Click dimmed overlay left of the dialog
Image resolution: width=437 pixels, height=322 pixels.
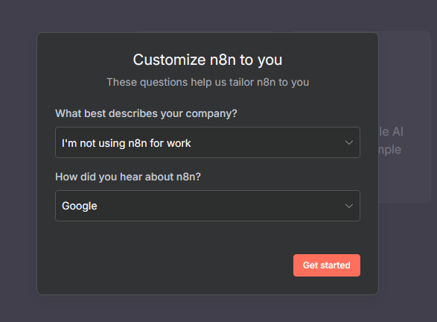click(x=18, y=162)
